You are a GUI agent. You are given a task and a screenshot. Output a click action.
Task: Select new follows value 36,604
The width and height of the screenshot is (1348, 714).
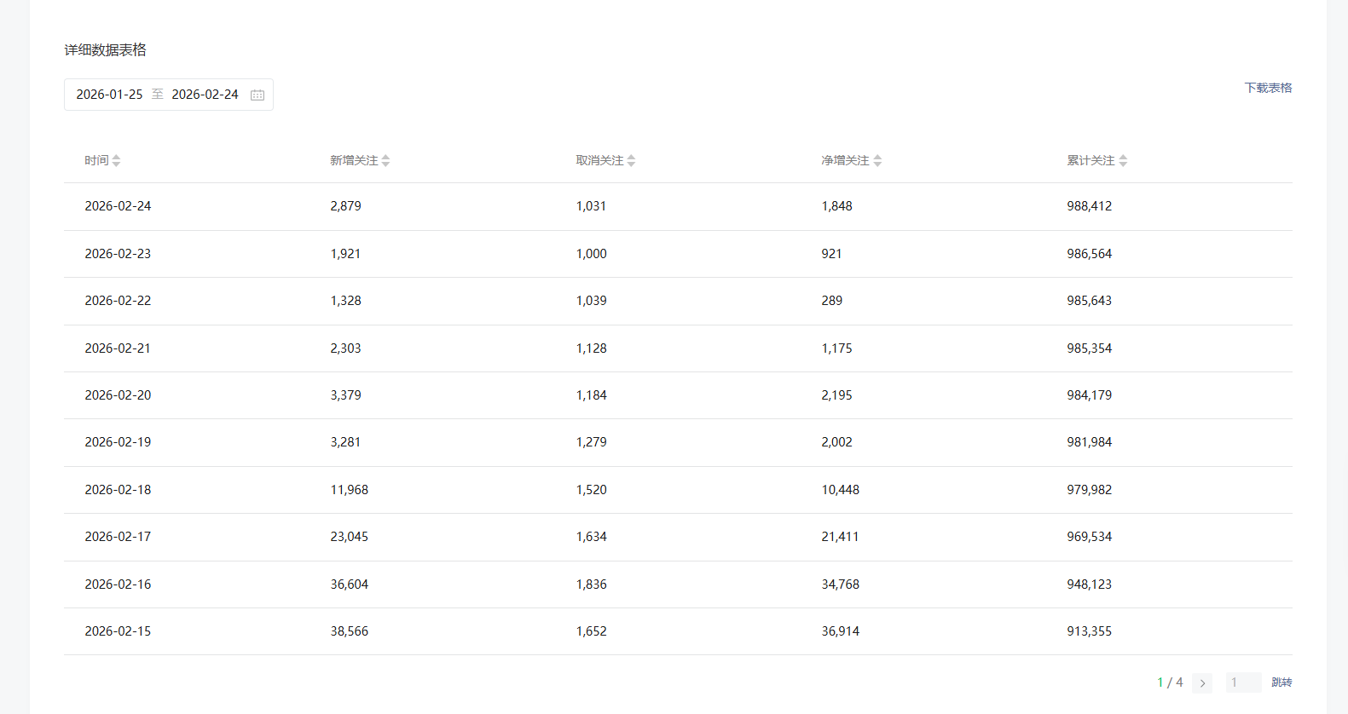pos(350,584)
